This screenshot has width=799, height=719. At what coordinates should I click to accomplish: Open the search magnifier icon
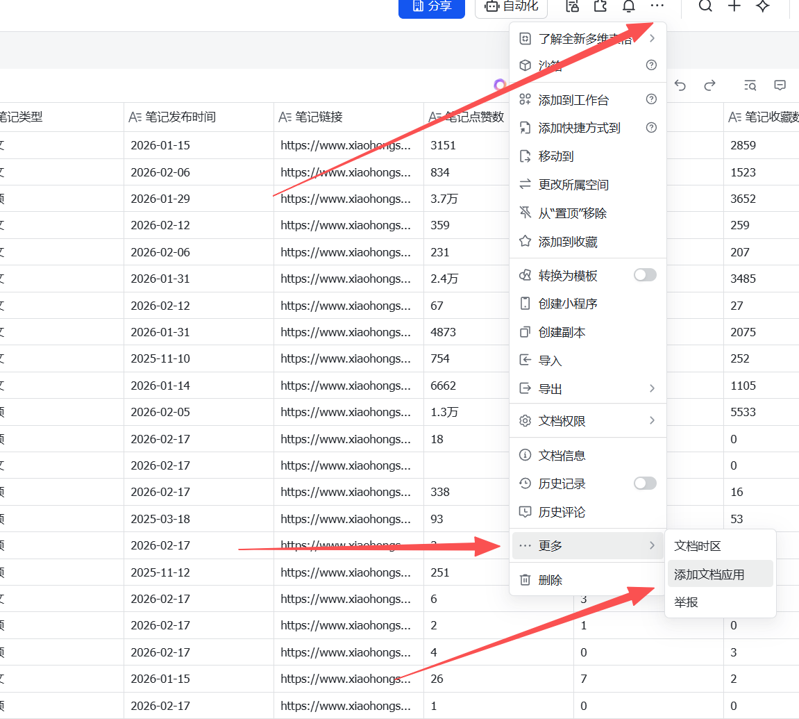coord(705,6)
